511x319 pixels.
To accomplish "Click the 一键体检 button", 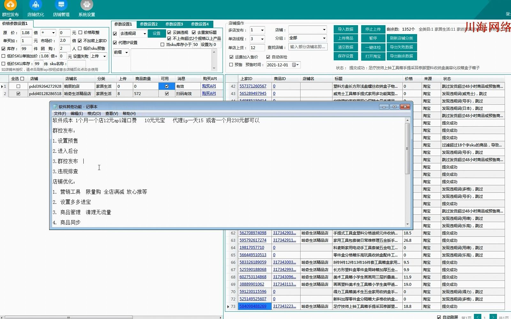I will pos(373,47).
